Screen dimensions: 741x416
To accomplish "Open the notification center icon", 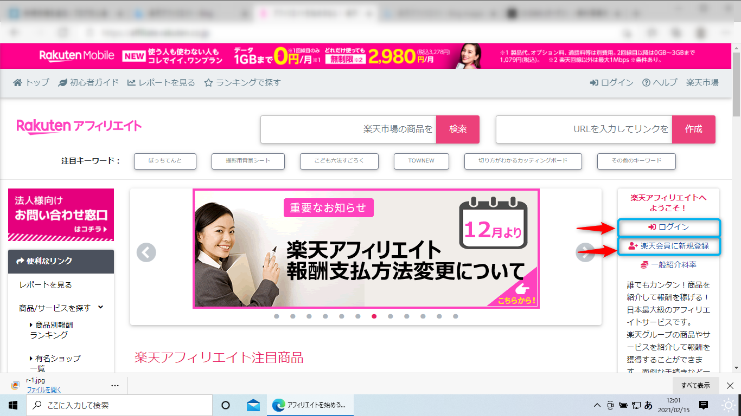I will pos(704,405).
